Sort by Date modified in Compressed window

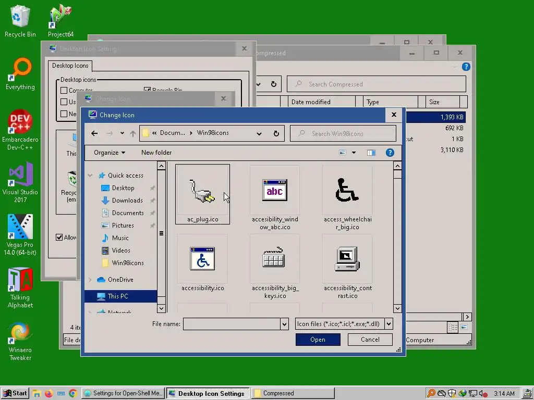point(322,102)
